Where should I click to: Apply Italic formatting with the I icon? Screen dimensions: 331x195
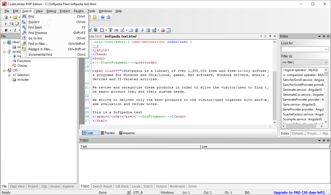15,30
